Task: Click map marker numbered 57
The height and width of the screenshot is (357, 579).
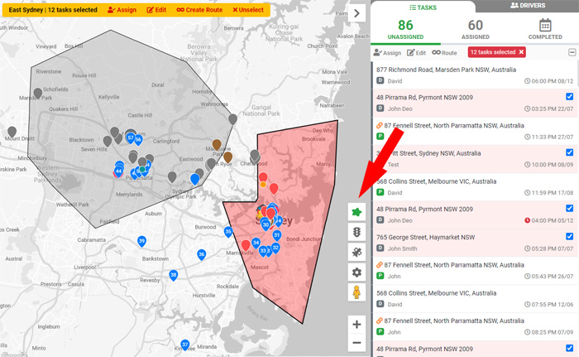Action: coord(131,138)
